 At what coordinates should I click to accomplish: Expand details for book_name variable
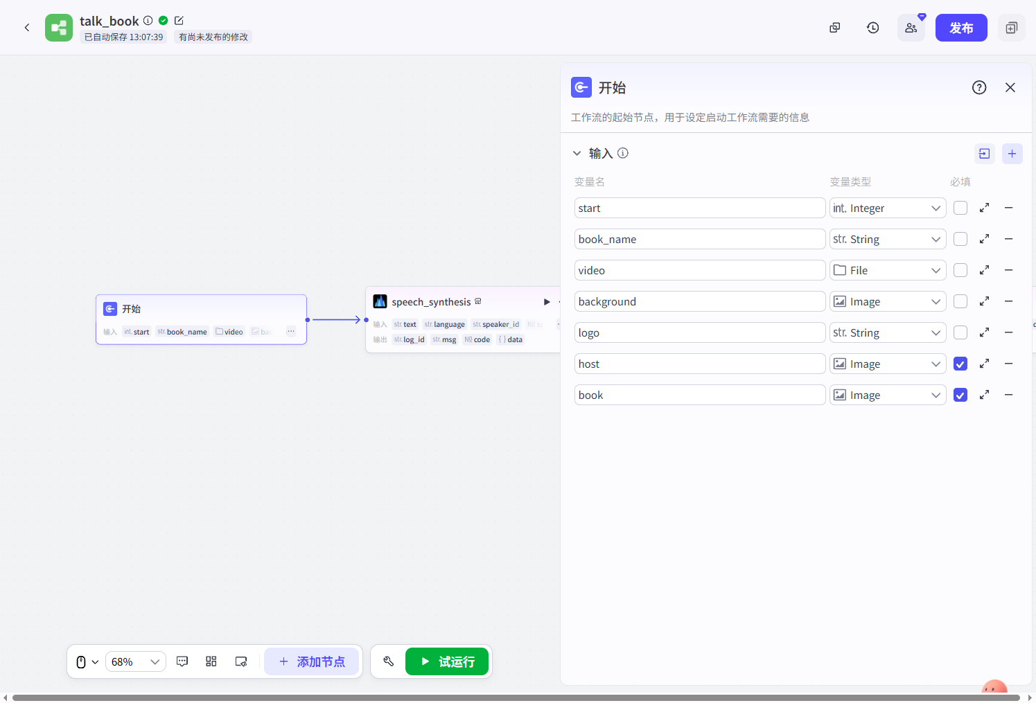[x=984, y=239]
